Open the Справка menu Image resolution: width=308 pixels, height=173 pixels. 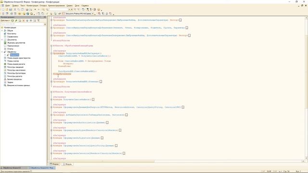tap(85, 6)
